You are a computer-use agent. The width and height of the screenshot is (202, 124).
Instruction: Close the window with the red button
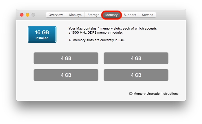22,15
